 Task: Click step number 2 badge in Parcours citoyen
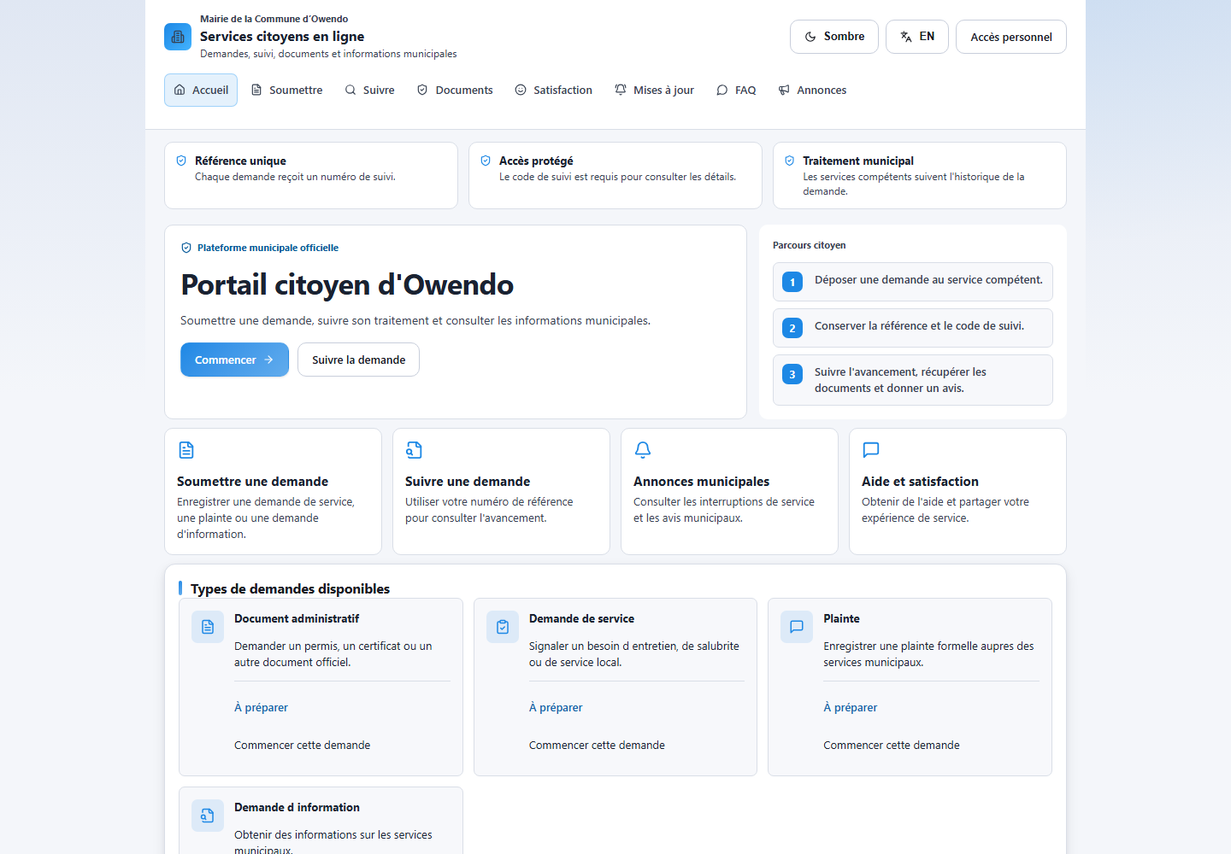(792, 328)
